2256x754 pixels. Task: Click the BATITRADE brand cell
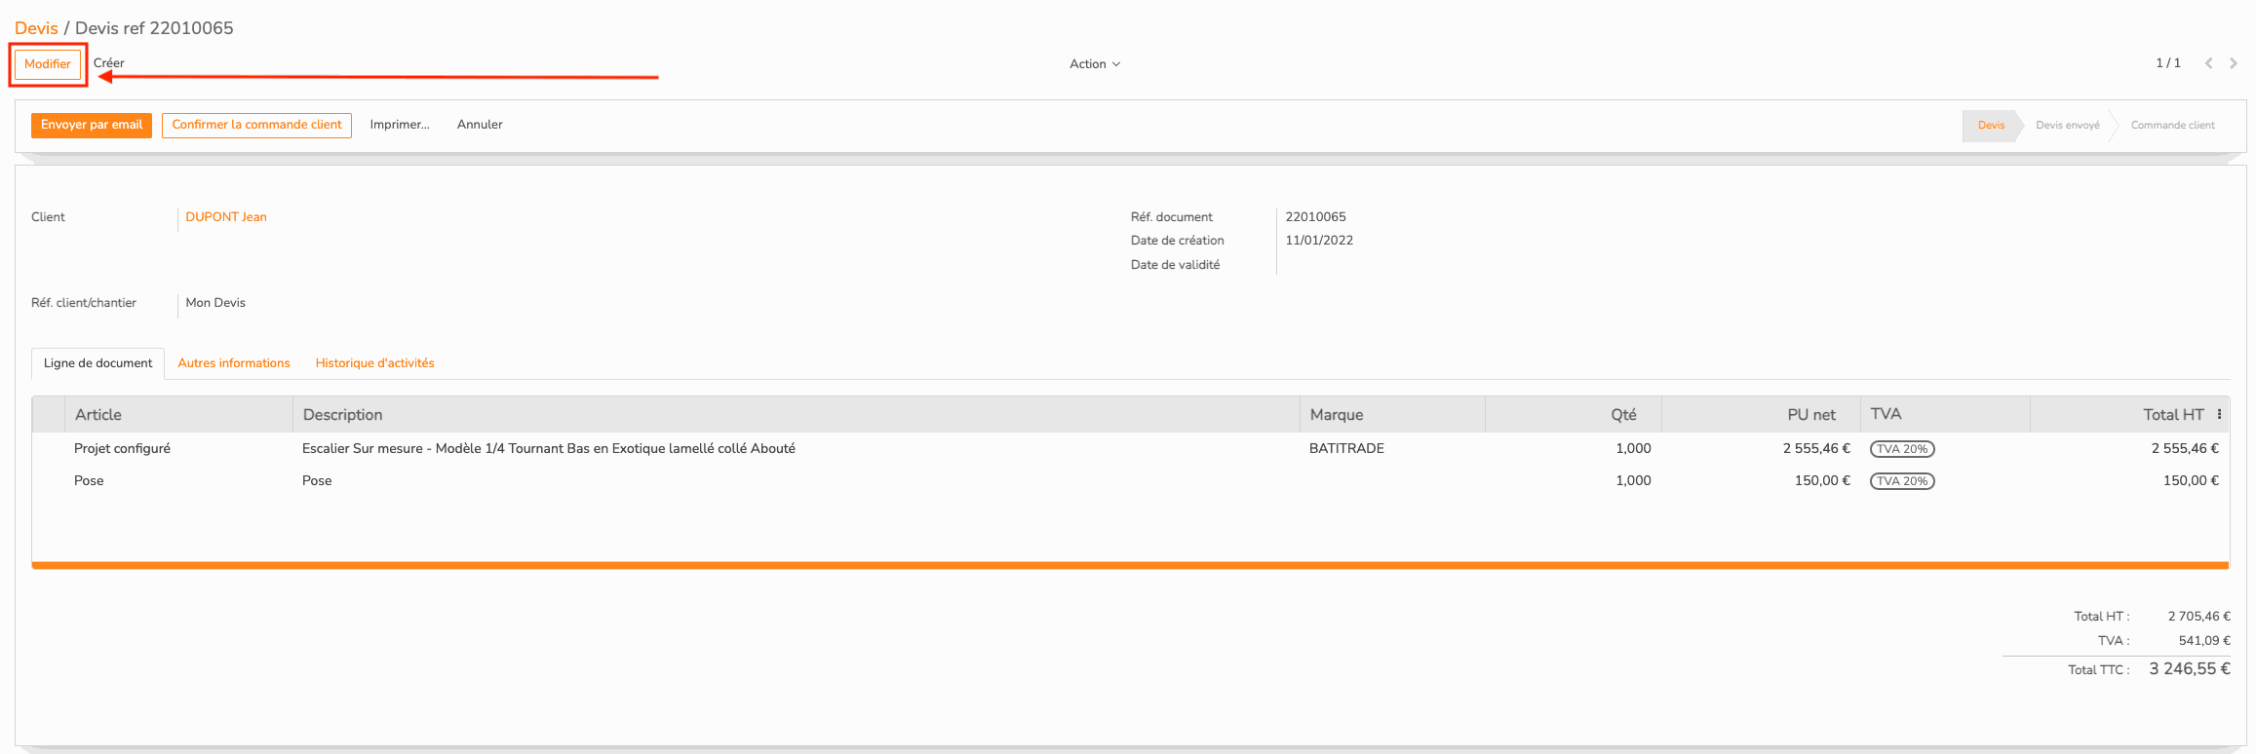pyautogui.click(x=1346, y=449)
